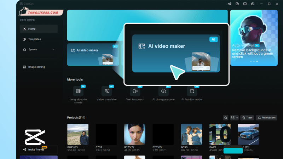Open the AI fashion model tool
Viewport: 283px width, 159px height.
(192, 92)
